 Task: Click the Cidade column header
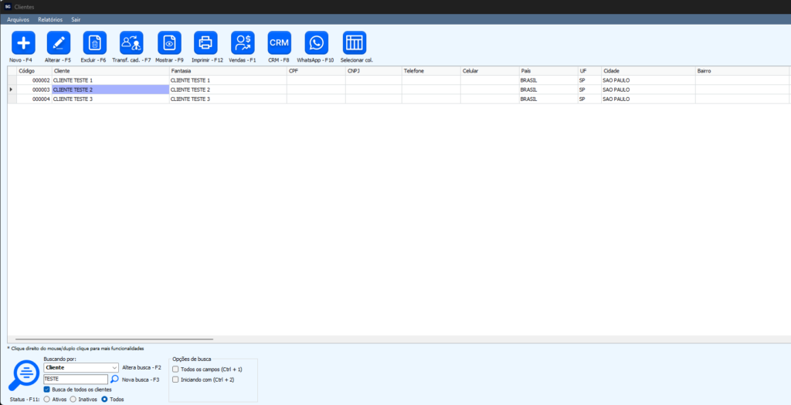(x=648, y=71)
